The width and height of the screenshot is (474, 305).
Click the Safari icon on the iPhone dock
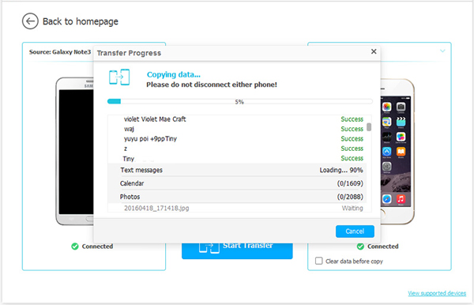click(386, 199)
